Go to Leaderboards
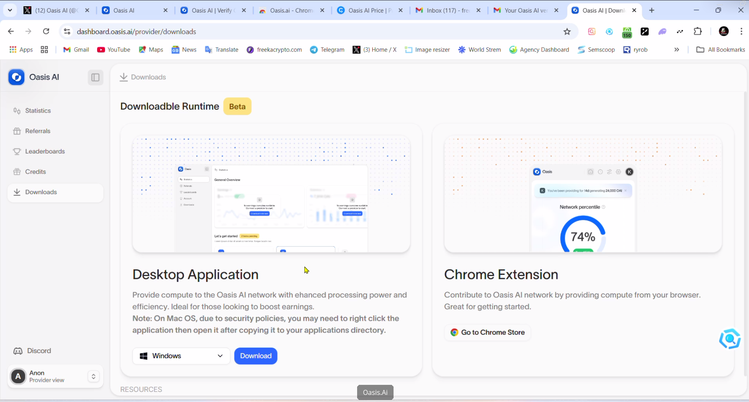Viewport: 749px width, 402px height. [x=55, y=151]
